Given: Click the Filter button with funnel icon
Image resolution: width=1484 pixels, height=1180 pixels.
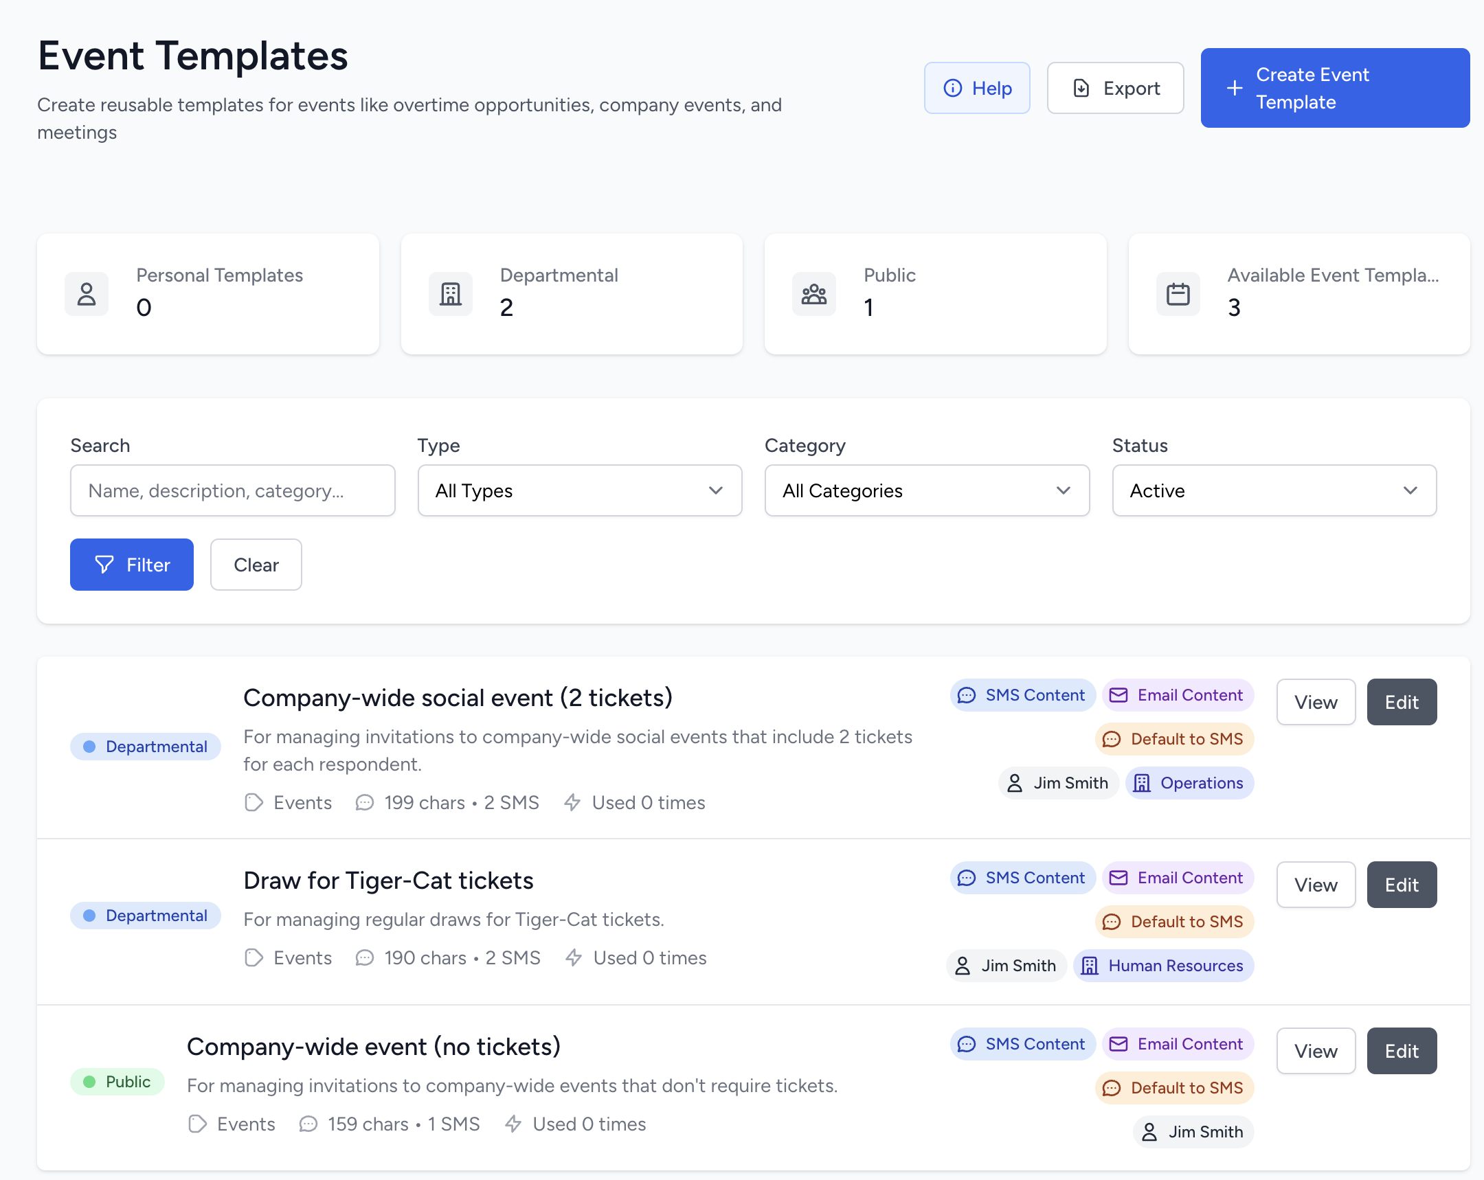Looking at the screenshot, I should click(x=131, y=564).
